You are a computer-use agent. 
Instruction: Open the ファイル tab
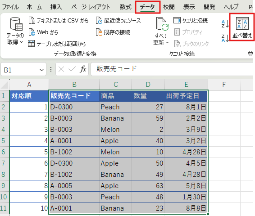point(10,7)
